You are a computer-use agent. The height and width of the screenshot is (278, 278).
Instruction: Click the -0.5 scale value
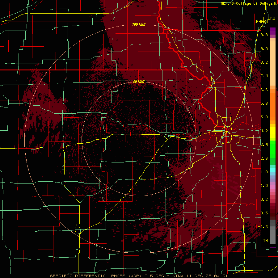coord(263,213)
